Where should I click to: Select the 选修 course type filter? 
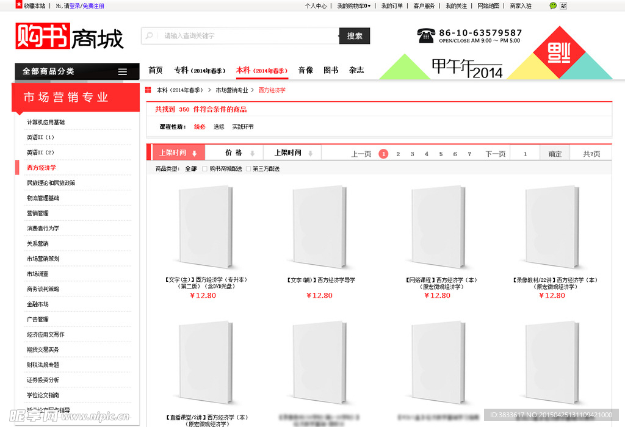[219, 127]
